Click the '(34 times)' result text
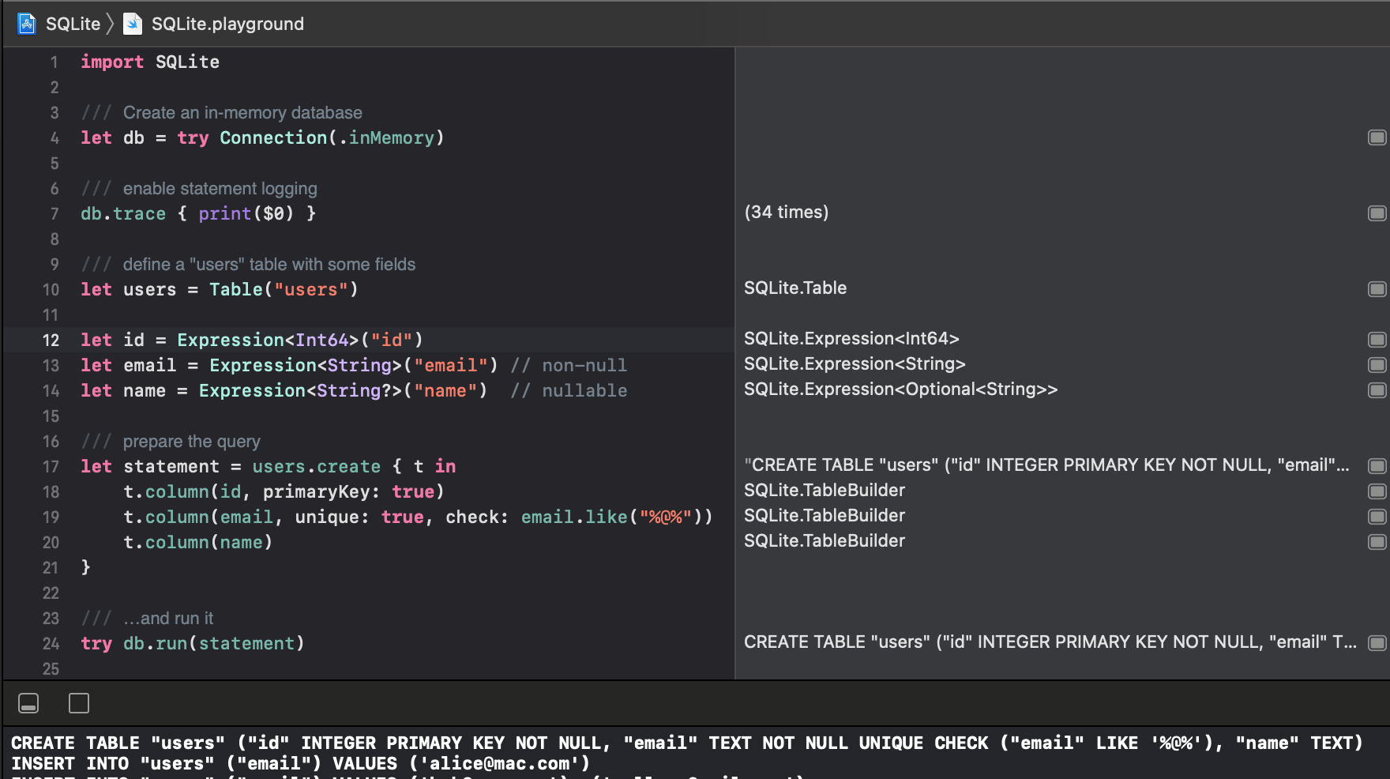 [787, 212]
